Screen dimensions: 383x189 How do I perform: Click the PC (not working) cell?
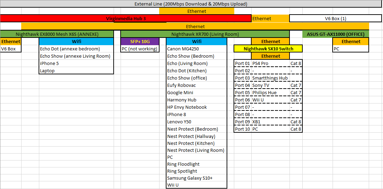click(140, 49)
